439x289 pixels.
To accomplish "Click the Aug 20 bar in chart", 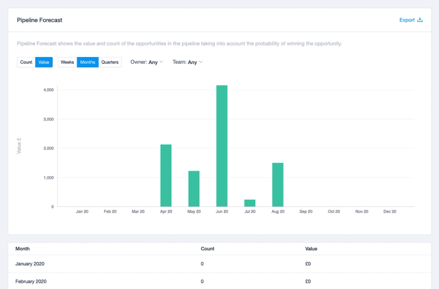I will (x=278, y=185).
